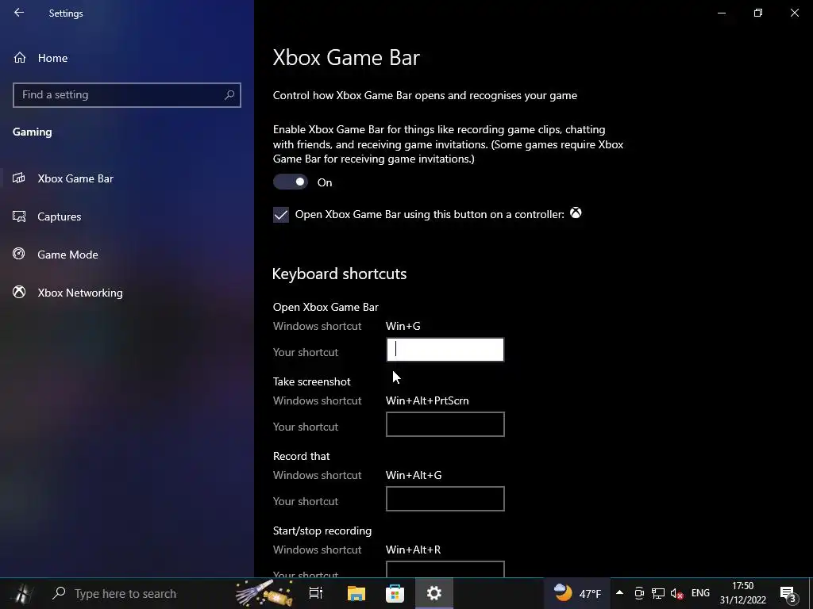This screenshot has height=609, width=813.
Task: Click Your shortcut field for Open Xbox Game Bar
Action: click(x=445, y=350)
